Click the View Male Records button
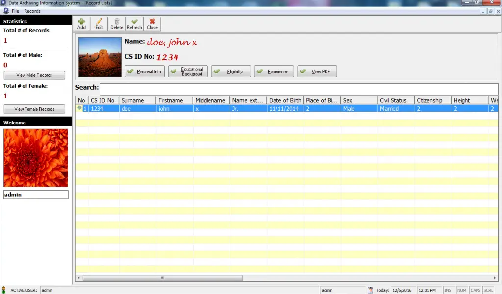Screen dimensions: 502x294 [34, 75]
